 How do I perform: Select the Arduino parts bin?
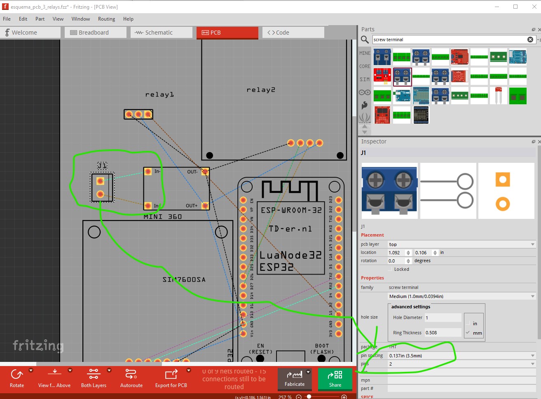(x=365, y=92)
